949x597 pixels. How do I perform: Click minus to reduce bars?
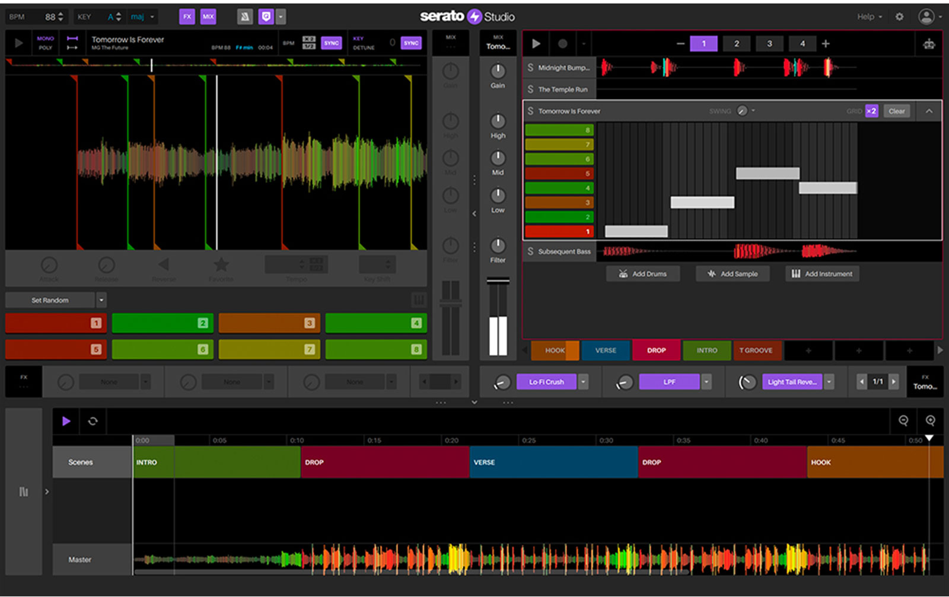pyautogui.click(x=680, y=43)
